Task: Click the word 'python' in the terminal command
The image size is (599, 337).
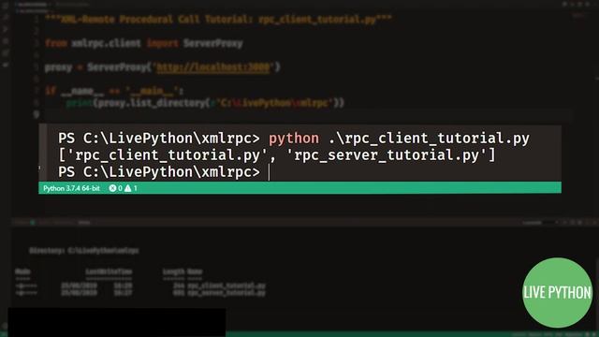Action: (293, 139)
